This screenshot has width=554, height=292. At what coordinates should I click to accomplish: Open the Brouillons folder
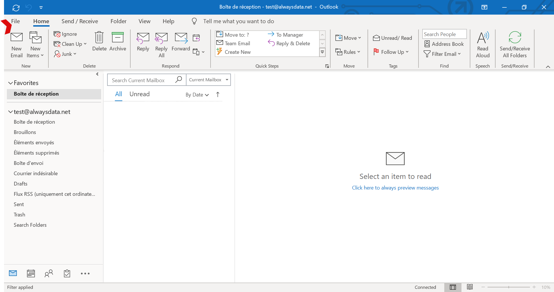(25, 132)
